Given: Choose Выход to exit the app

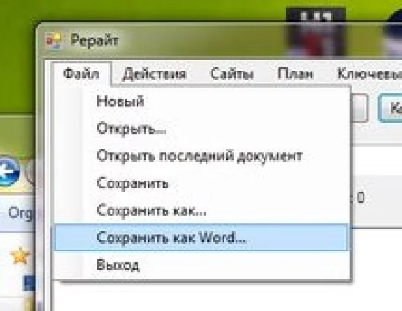Looking at the screenshot, I should tap(202, 265).
